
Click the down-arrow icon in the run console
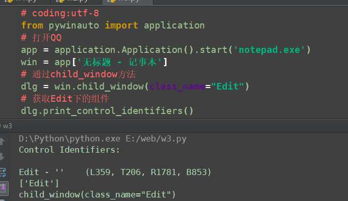click(x=2, y=157)
